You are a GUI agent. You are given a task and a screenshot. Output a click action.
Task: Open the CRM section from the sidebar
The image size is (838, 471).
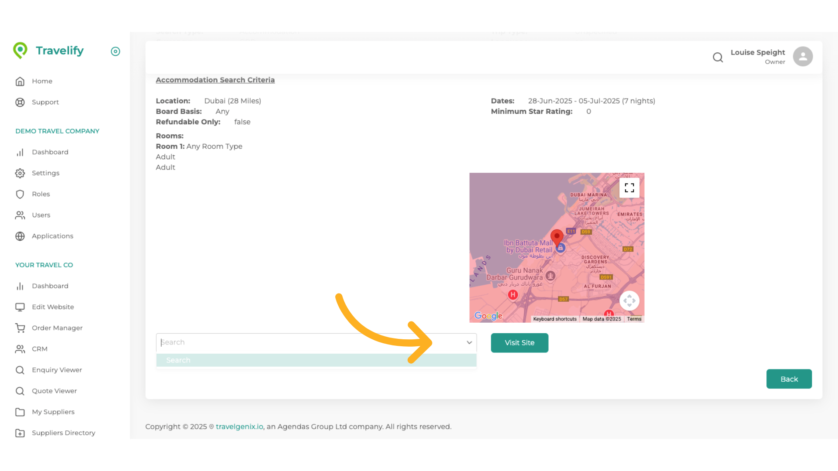tap(20, 349)
